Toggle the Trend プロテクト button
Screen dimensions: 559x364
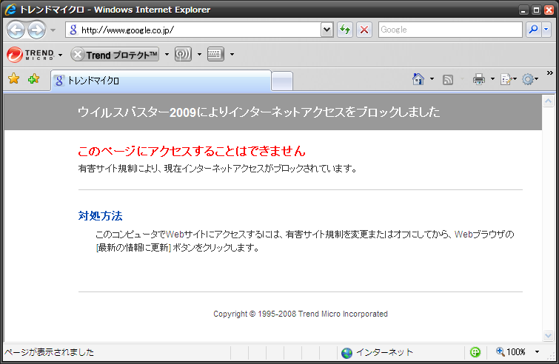[115, 55]
